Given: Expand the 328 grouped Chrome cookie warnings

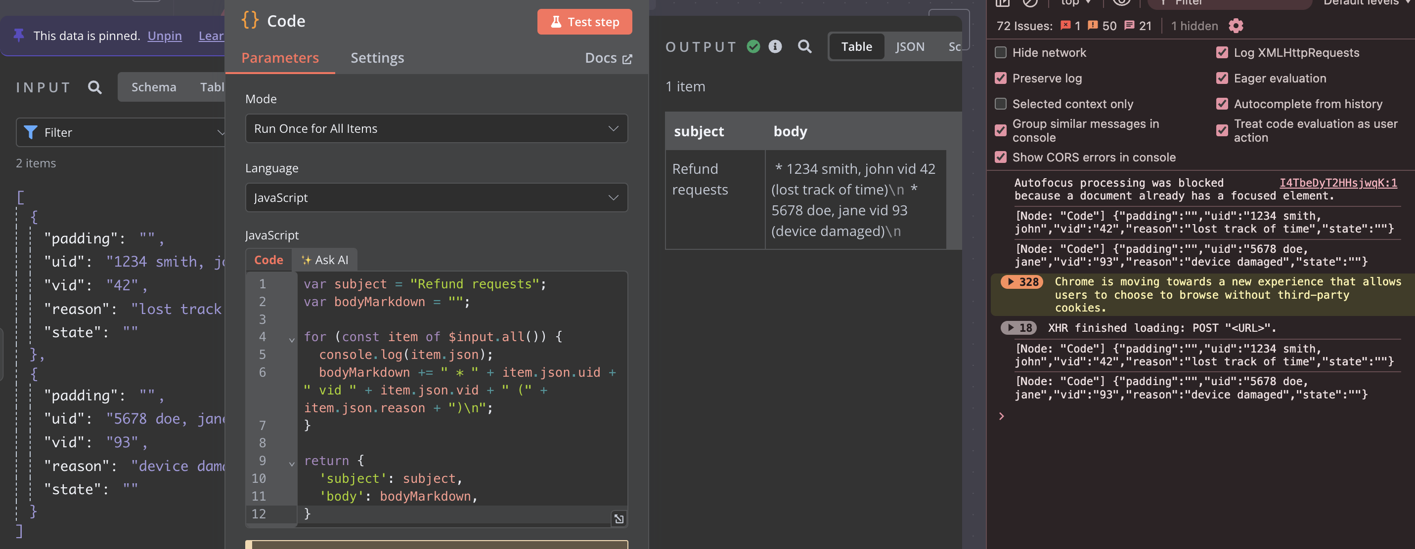Looking at the screenshot, I should [x=1021, y=282].
